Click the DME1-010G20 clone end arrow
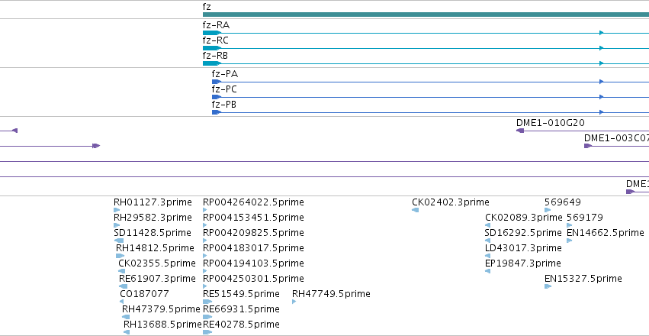Viewport: 649px width, 336px height. point(520,131)
